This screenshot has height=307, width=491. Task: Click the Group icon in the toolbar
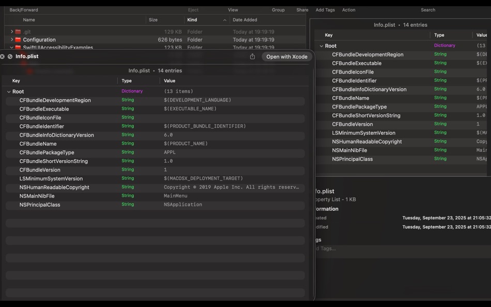point(278,10)
